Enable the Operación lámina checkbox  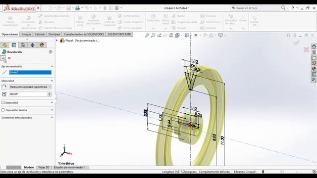[3, 110]
